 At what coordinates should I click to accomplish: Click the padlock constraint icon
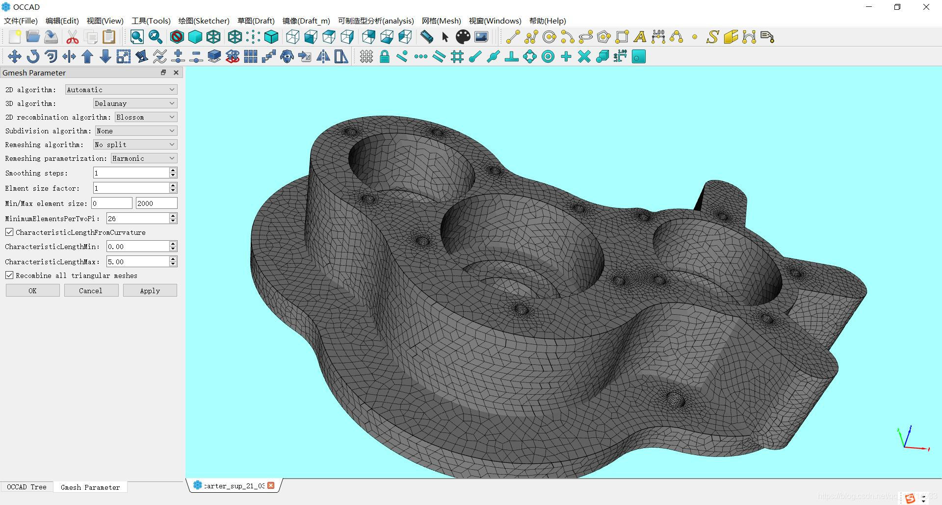tap(385, 57)
